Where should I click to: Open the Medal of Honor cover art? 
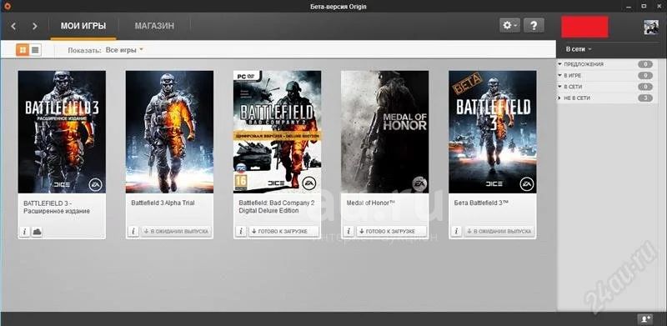385,132
